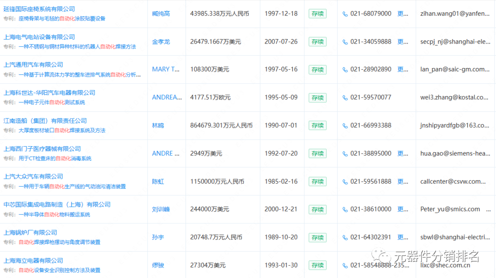
Task: Expand more emails after Peter_yu@smics.com
Action: [x=488, y=210]
